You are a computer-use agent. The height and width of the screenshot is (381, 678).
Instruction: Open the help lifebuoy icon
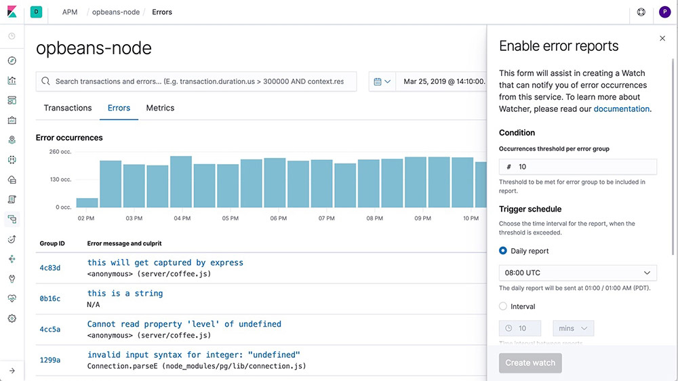click(641, 12)
